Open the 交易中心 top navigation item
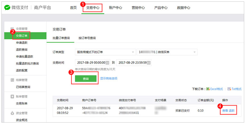Viewport: 247px width, 124px height. [93, 8]
